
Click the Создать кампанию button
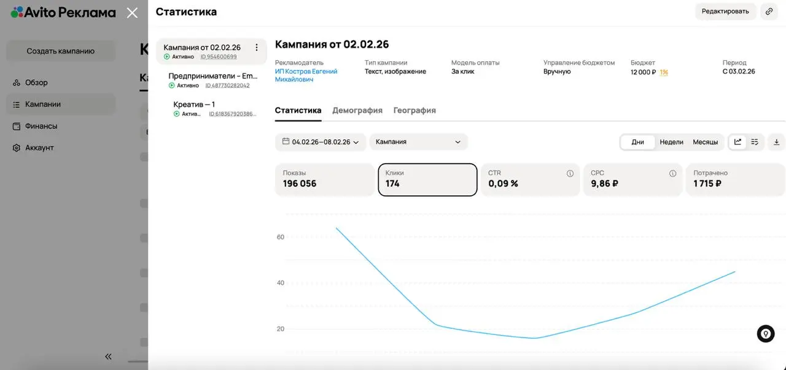click(61, 51)
